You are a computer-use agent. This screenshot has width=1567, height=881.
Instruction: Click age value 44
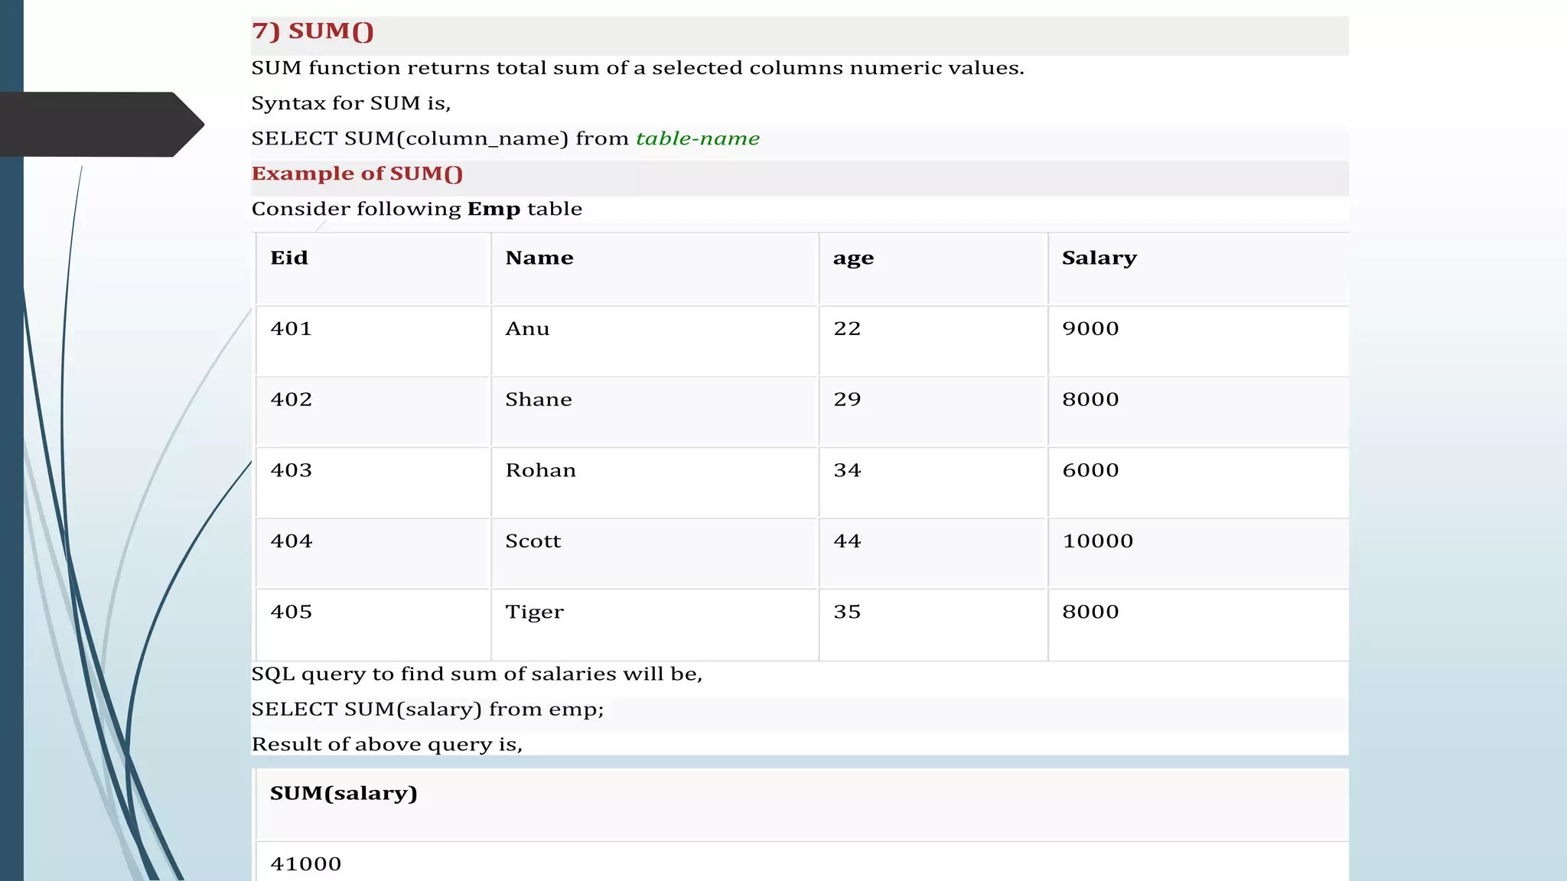tap(847, 541)
